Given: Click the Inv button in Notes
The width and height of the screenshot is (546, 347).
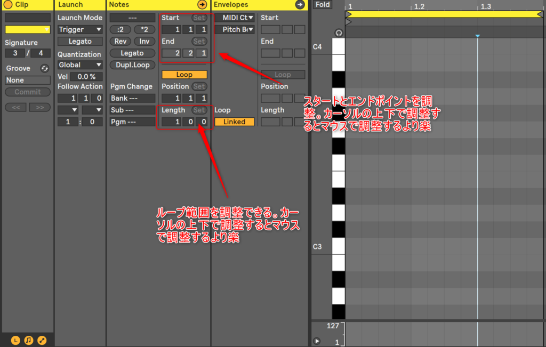Looking at the screenshot, I should 144,41.
